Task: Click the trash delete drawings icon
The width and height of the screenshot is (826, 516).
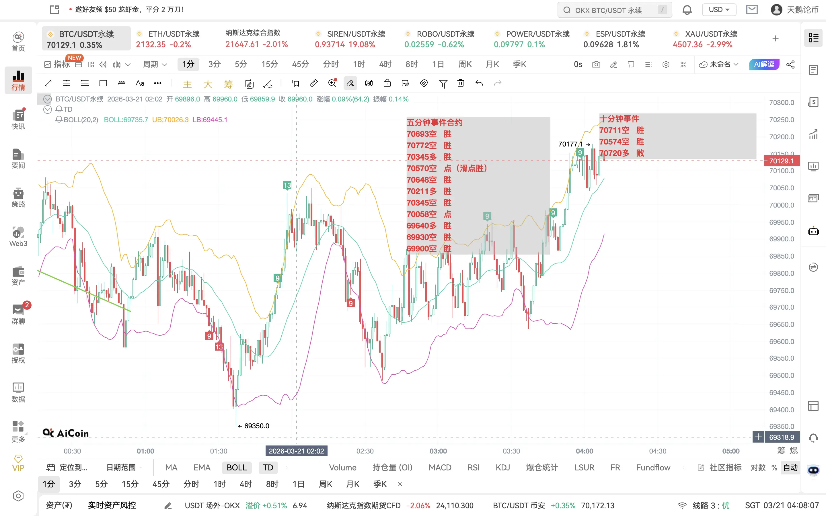Action: 460,83
